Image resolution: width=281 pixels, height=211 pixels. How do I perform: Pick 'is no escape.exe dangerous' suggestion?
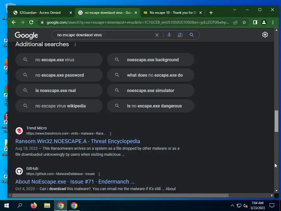tap(151, 106)
